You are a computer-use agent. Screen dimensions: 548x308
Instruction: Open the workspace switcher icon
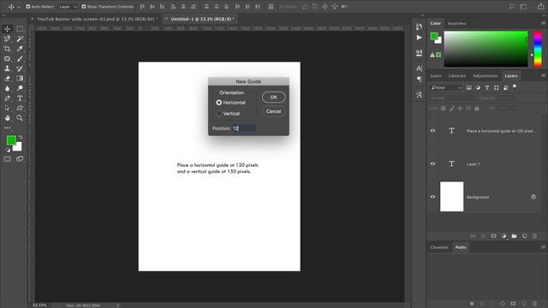[523, 6]
